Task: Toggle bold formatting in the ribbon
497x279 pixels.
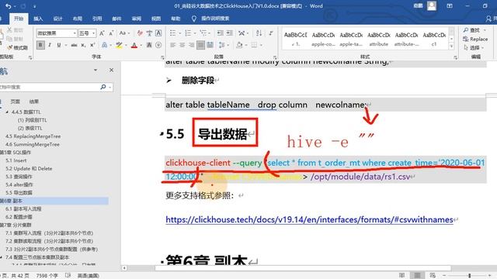Action: click(x=40, y=45)
